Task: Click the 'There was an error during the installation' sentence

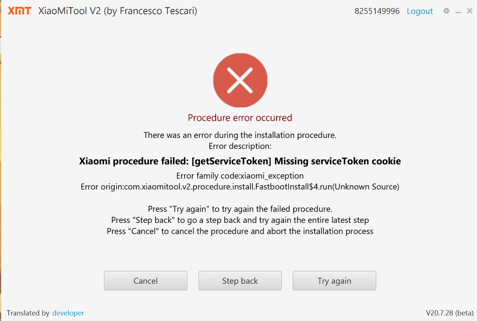Action: point(240,135)
